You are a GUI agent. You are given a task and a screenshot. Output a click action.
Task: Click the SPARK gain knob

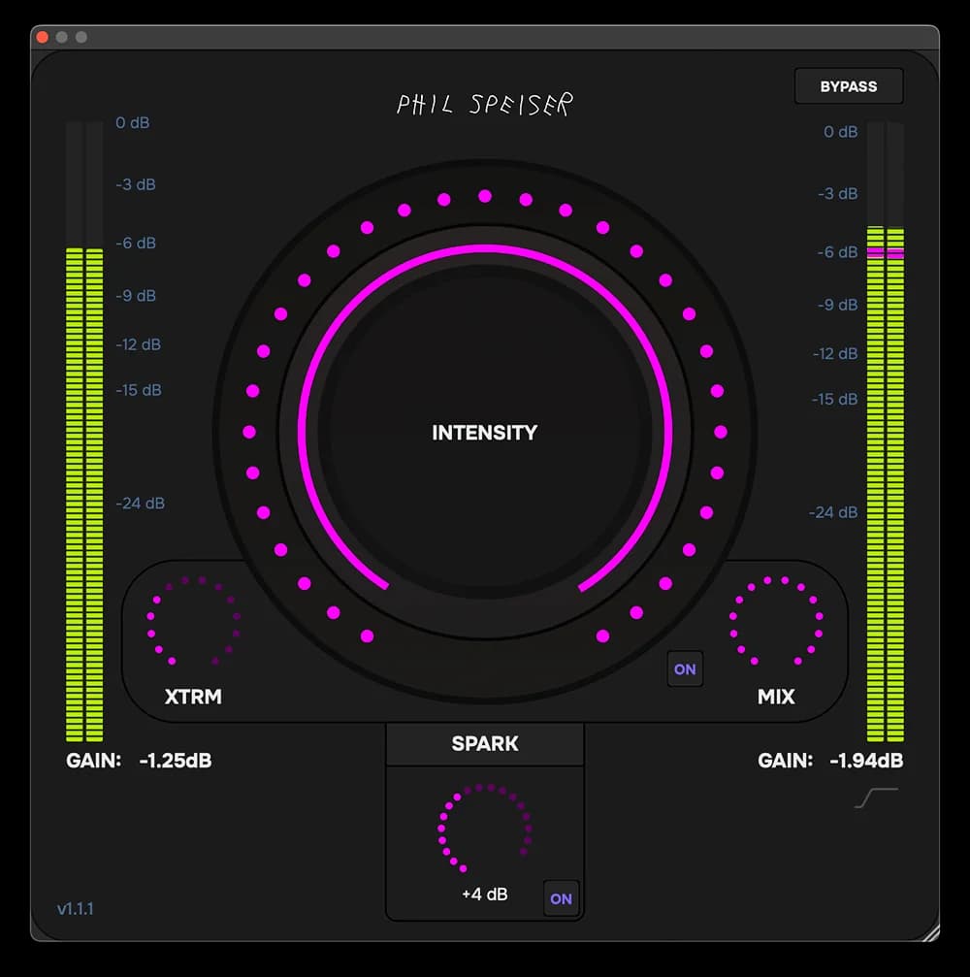[x=485, y=828]
